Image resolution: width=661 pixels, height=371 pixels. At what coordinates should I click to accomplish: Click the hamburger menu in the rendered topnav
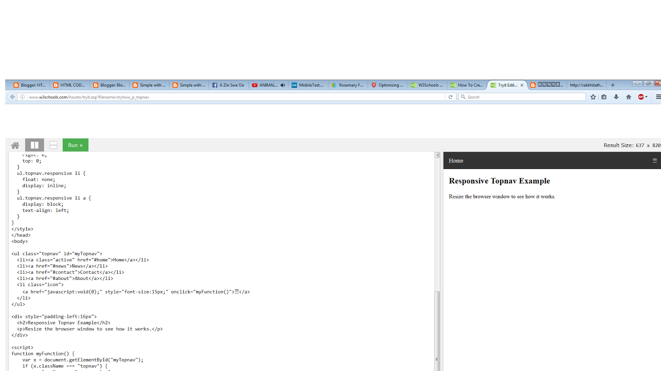point(654,160)
